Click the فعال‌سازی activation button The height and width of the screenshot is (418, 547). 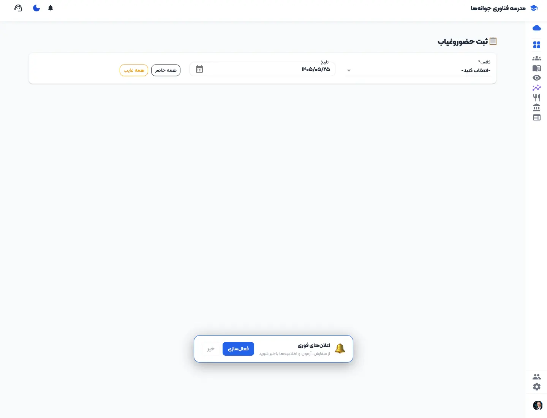click(238, 349)
